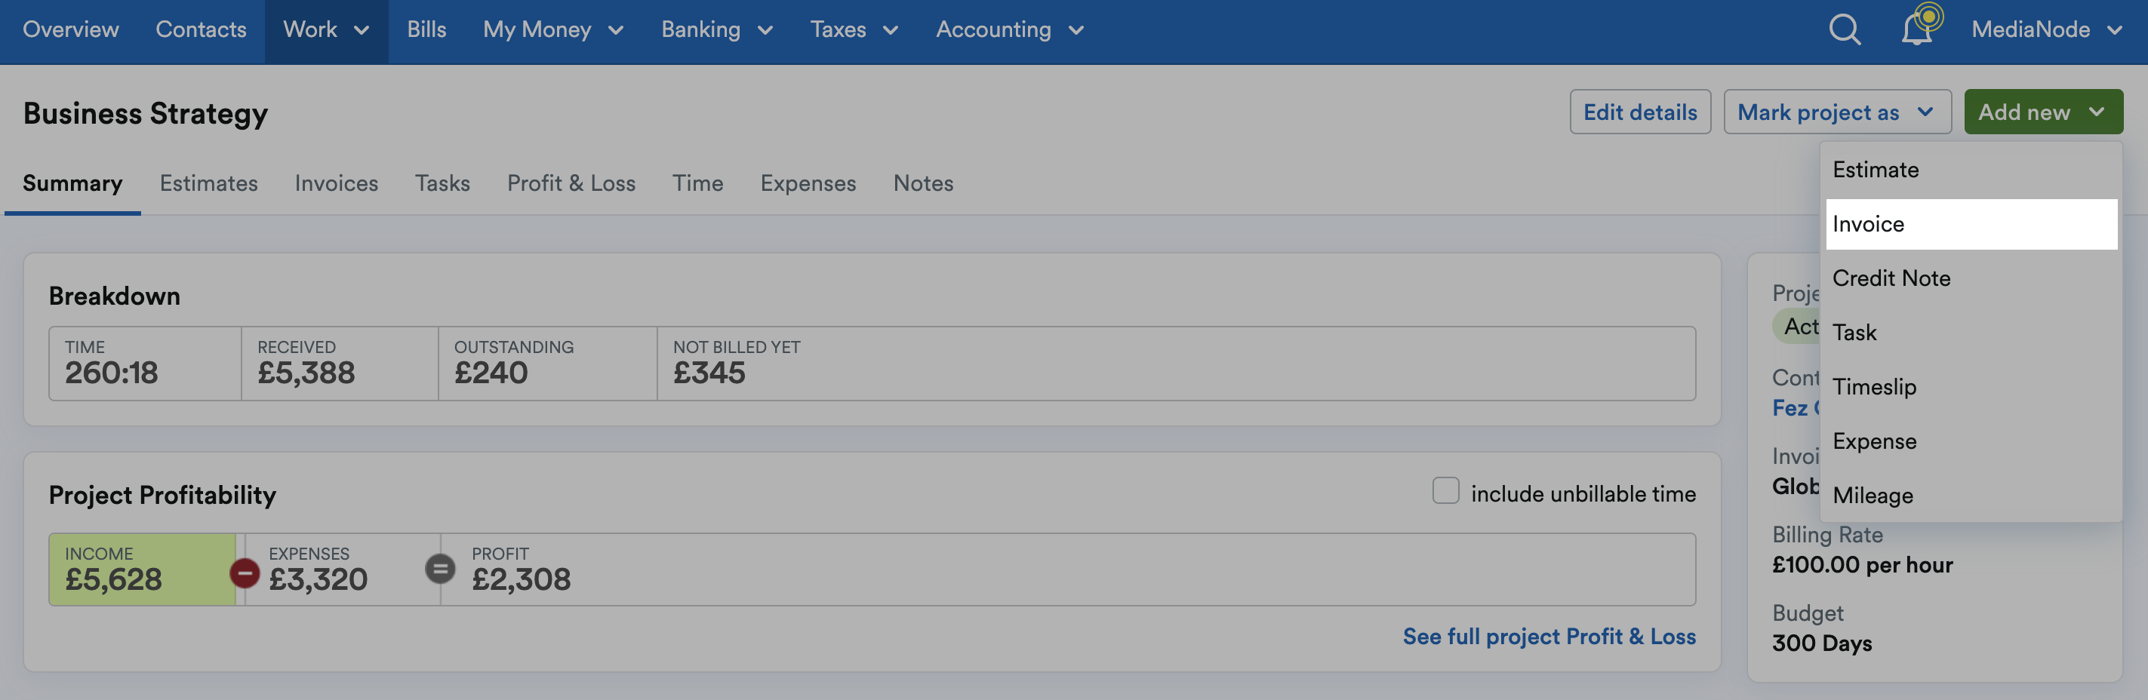Open the MediaNode account dropdown
This screenshot has width=2148, height=700.
click(2046, 30)
